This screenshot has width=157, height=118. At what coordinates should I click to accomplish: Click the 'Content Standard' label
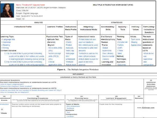8,51
